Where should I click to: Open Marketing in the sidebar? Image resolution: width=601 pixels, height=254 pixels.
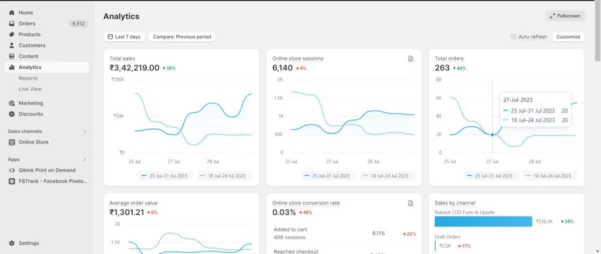click(x=47, y=103)
